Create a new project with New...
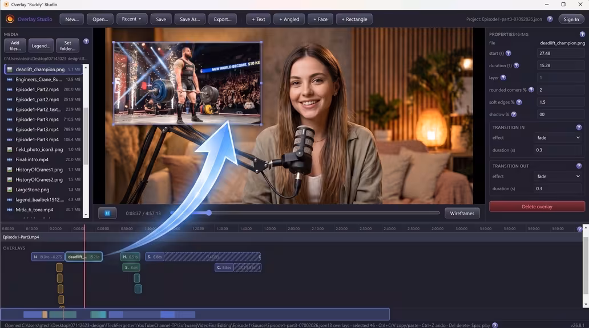 point(72,19)
